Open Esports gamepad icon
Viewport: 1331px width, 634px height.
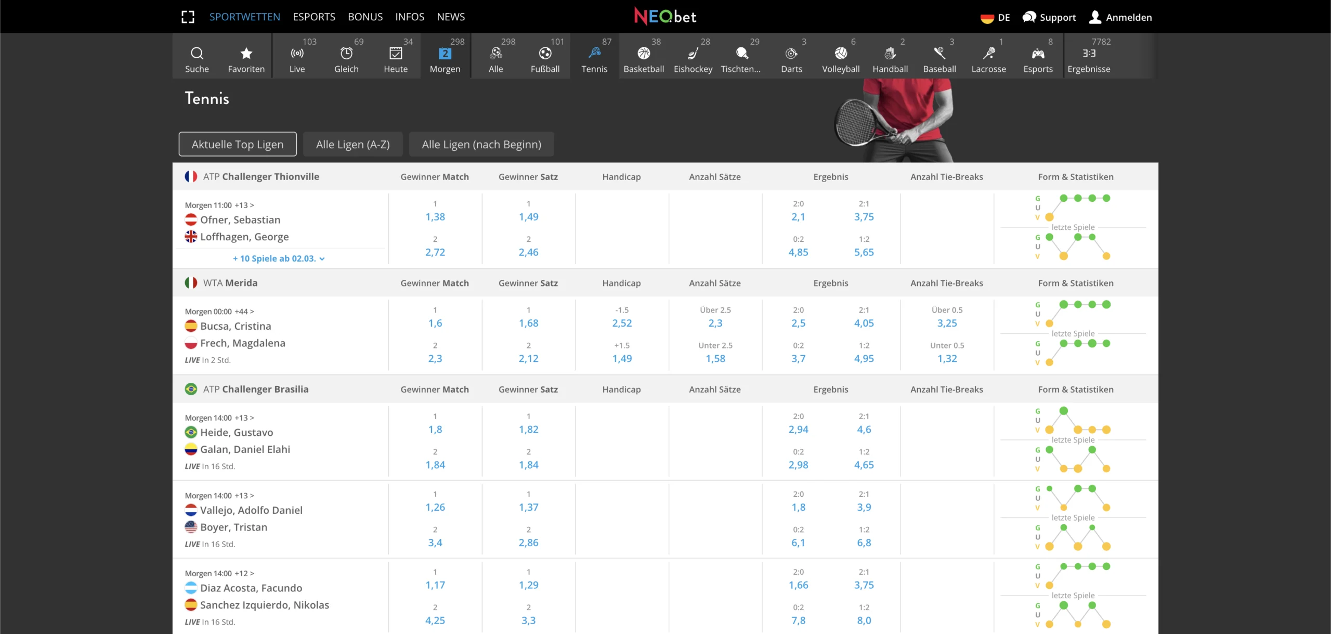click(1038, 54)
